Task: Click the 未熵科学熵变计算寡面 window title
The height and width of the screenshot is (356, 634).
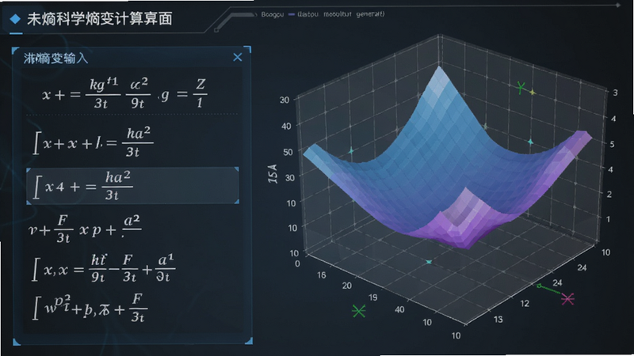Action: pos(100,18)
